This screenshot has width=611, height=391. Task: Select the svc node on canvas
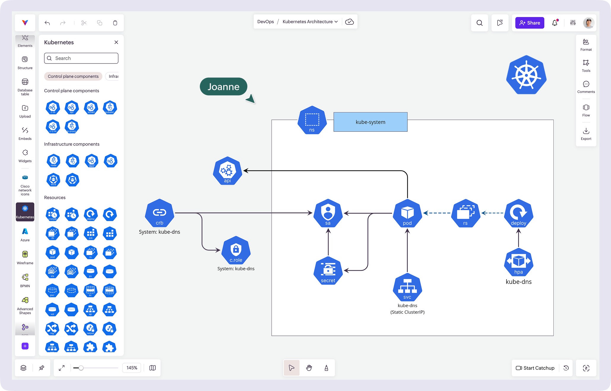pyautogui.click(x=407, y=287)
